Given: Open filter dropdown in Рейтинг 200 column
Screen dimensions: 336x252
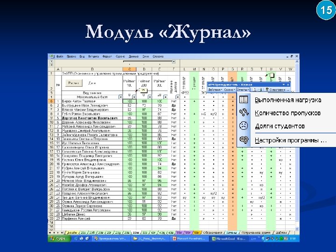Looking at the screenshot, I should (x=150, y=97).
